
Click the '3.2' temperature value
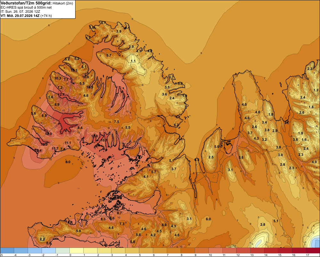[x=264, y=140]
